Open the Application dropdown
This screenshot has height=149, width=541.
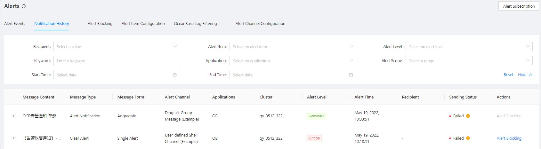293,61
